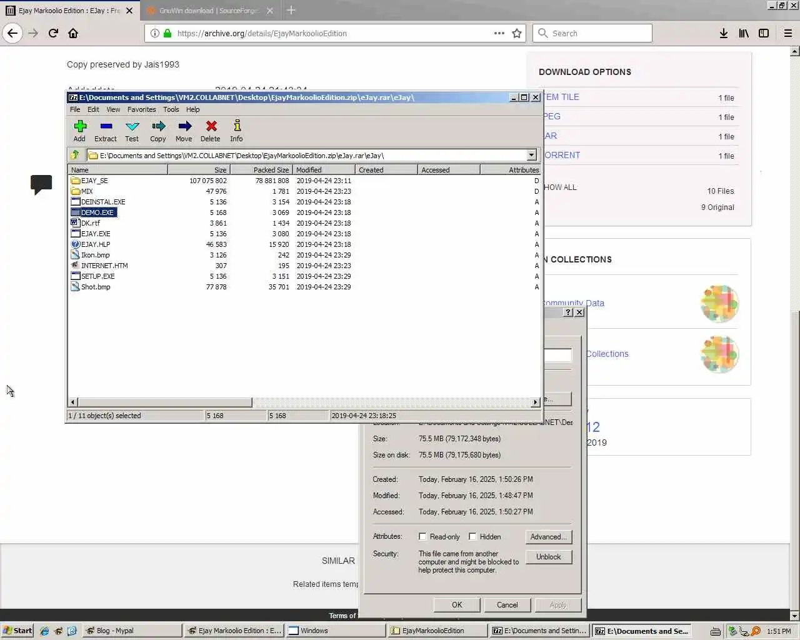800x640 pixels.
Task: Switch to EjayMarkoolioEdition taskbar window
Action: [x=437, y=631]
